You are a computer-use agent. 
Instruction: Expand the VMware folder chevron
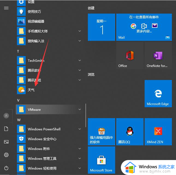tap(80, 109)
